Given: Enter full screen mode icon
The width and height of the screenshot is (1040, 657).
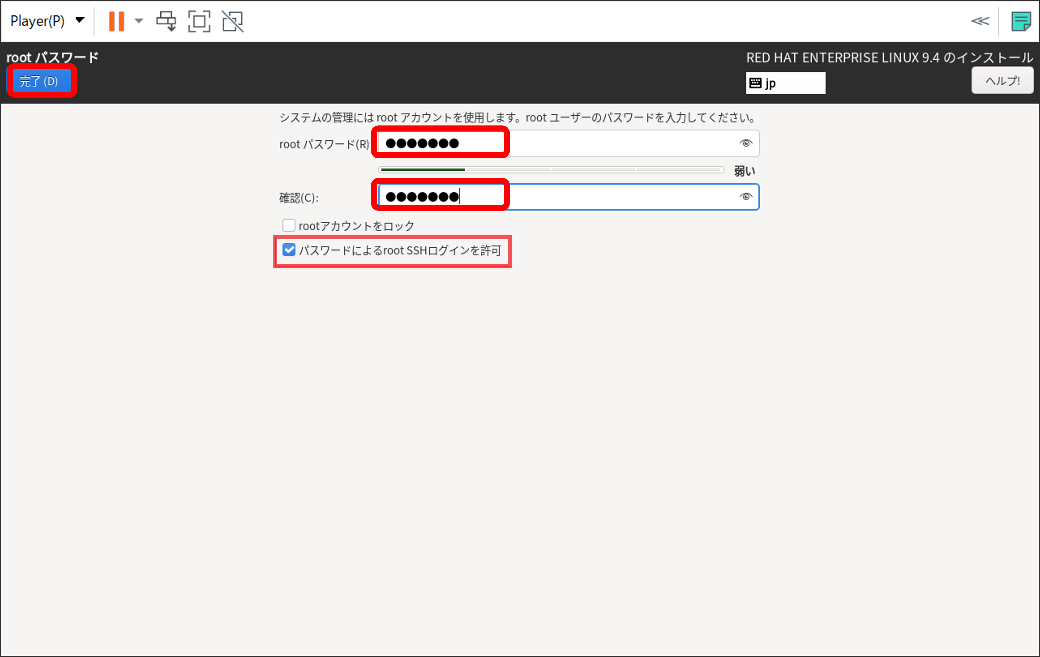Looking at the screenshot, I should pos(199,21).
